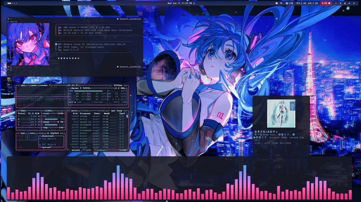Click the red notification tray icon
Viewport: 361px width, 202px height.
336,3
